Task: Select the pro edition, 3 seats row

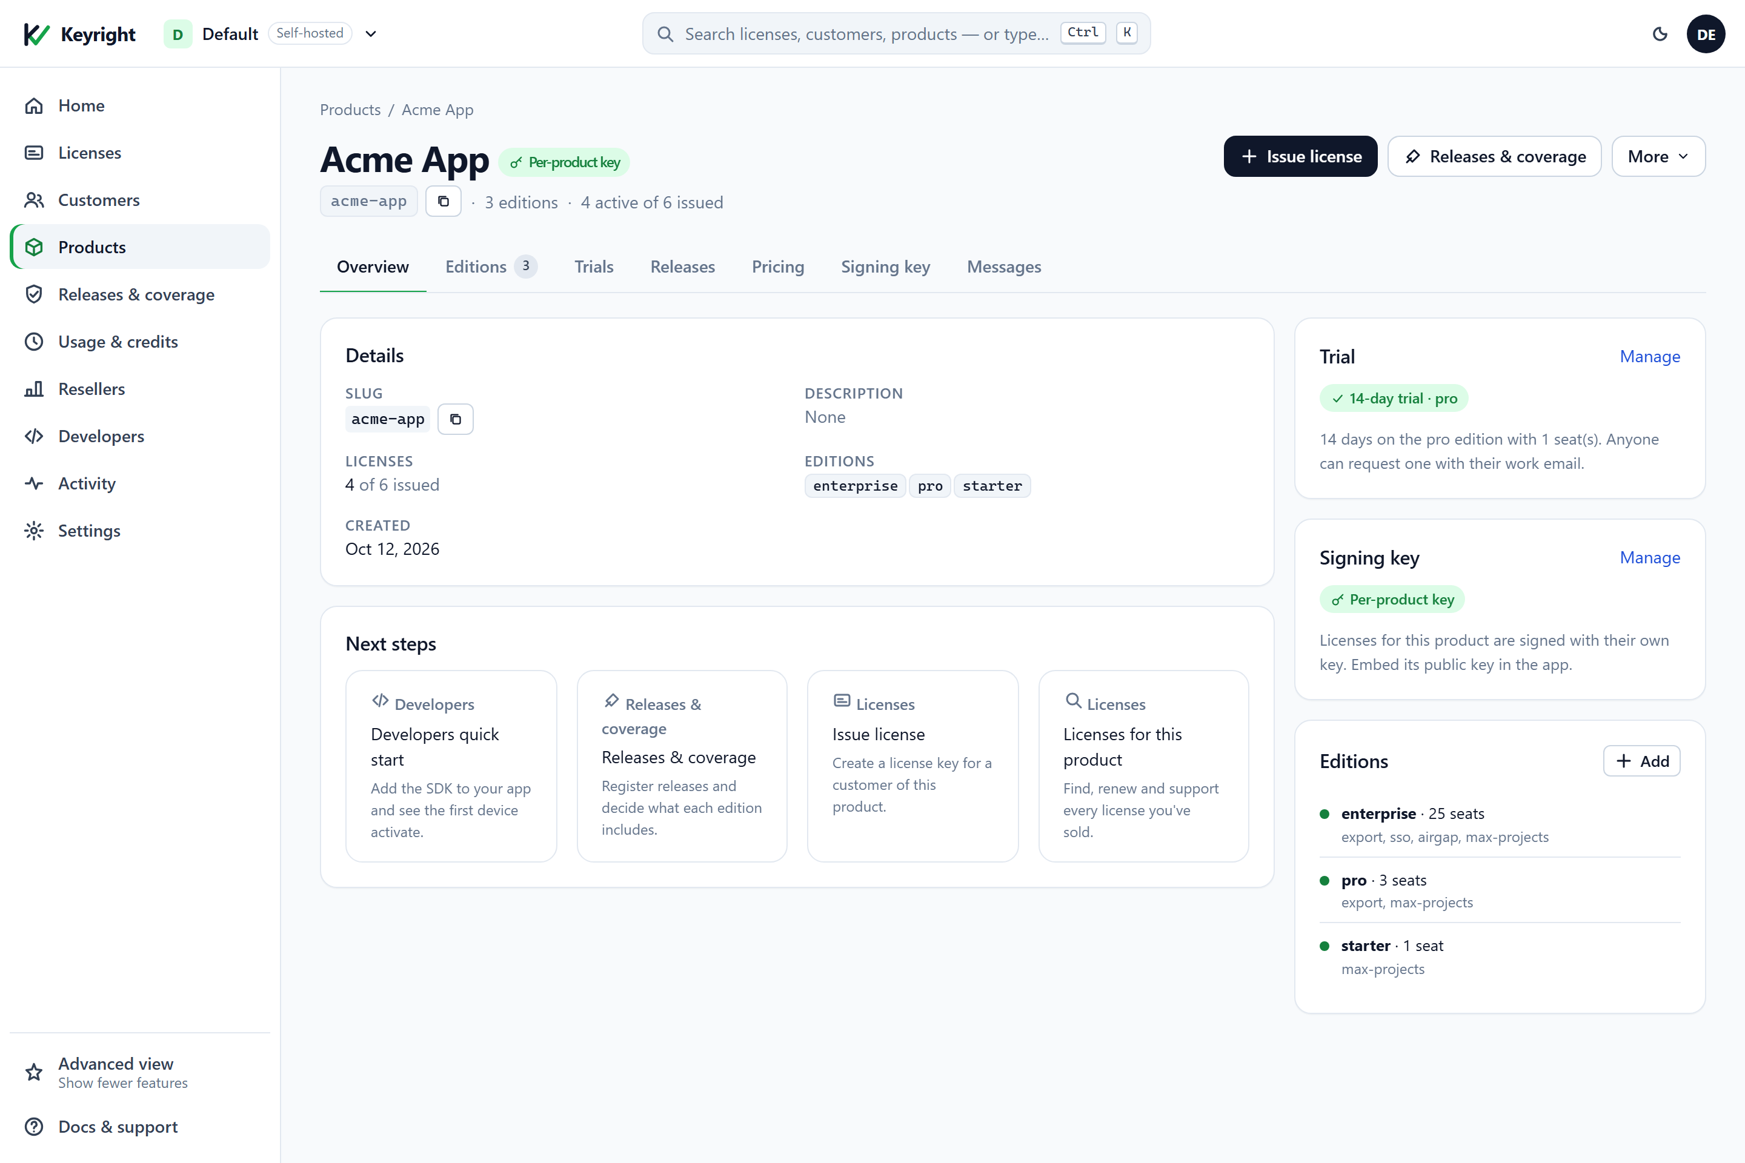Action: point(1500,891)
